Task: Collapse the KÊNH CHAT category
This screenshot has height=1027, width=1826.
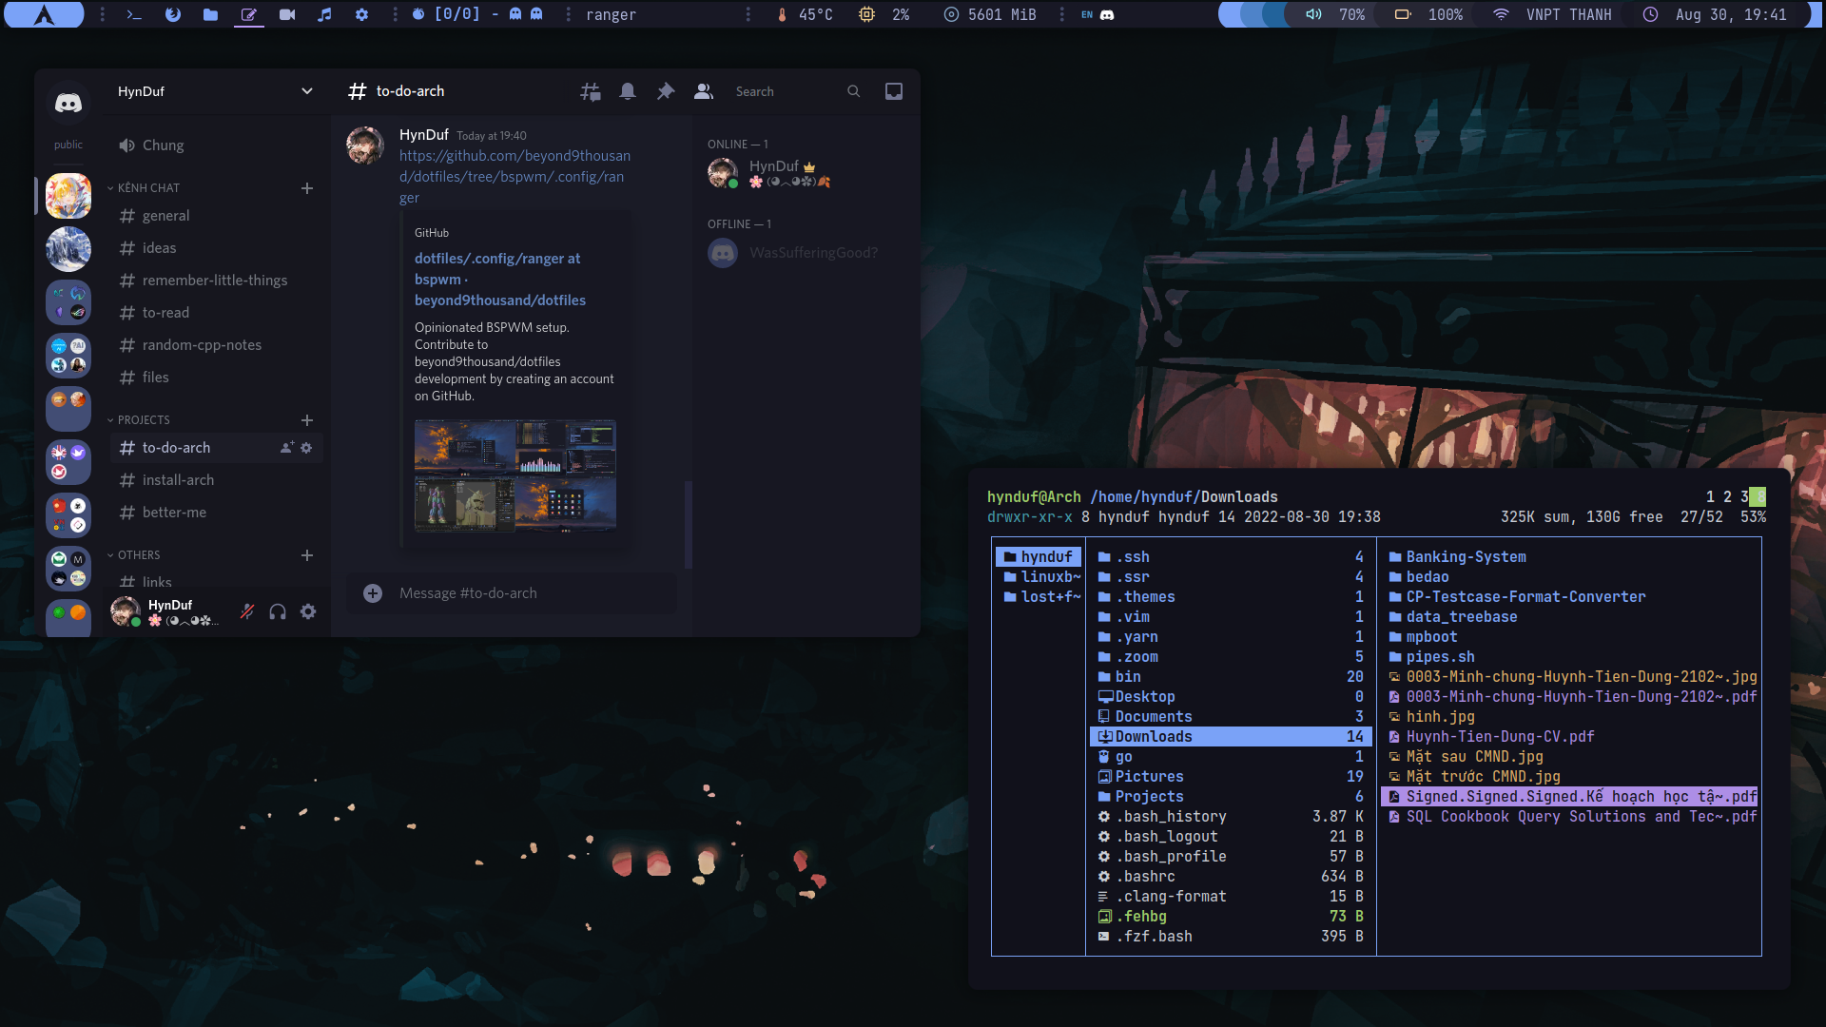Action: (148, 188)
